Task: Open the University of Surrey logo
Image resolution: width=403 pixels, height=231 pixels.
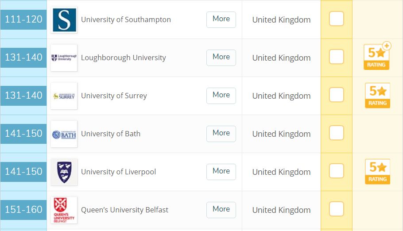Action: click(64, 96)
